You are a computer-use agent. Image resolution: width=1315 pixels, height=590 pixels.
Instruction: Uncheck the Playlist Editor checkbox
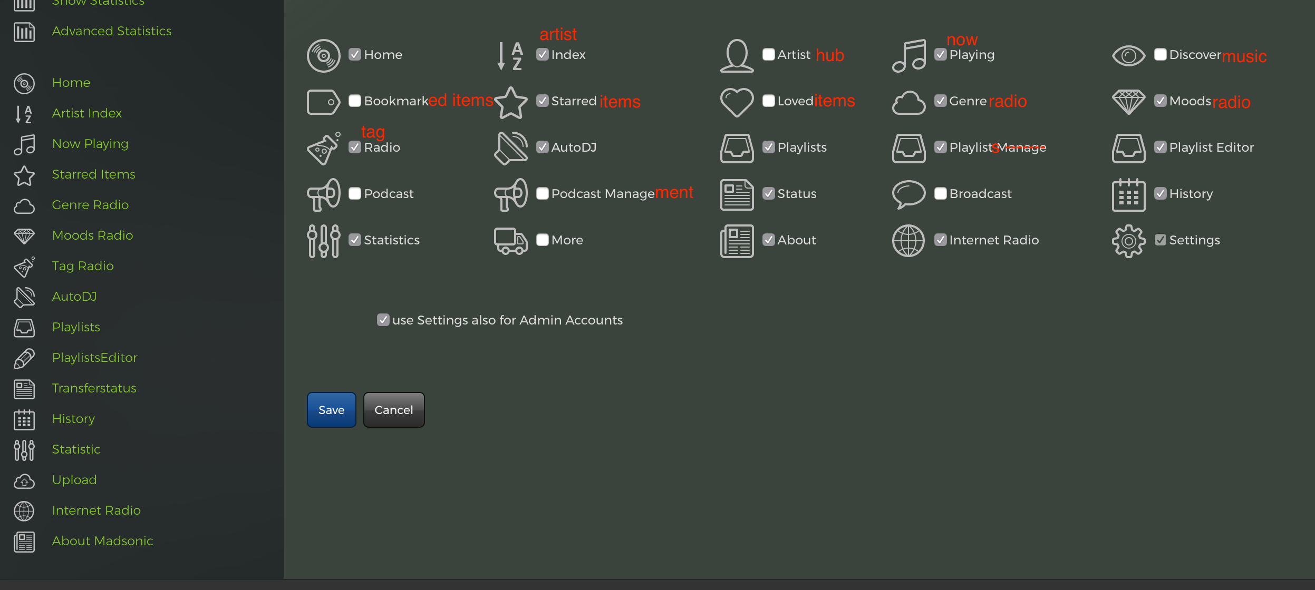pyautogui.click(x=1161, y=147)
